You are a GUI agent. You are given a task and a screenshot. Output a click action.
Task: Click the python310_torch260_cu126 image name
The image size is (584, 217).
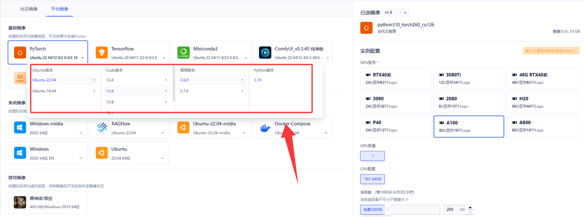406,25
